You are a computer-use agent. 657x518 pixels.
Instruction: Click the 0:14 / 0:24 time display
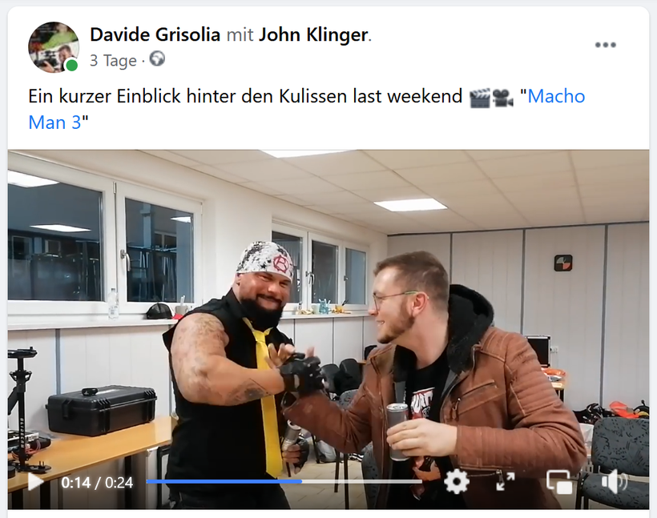point(97,483)
